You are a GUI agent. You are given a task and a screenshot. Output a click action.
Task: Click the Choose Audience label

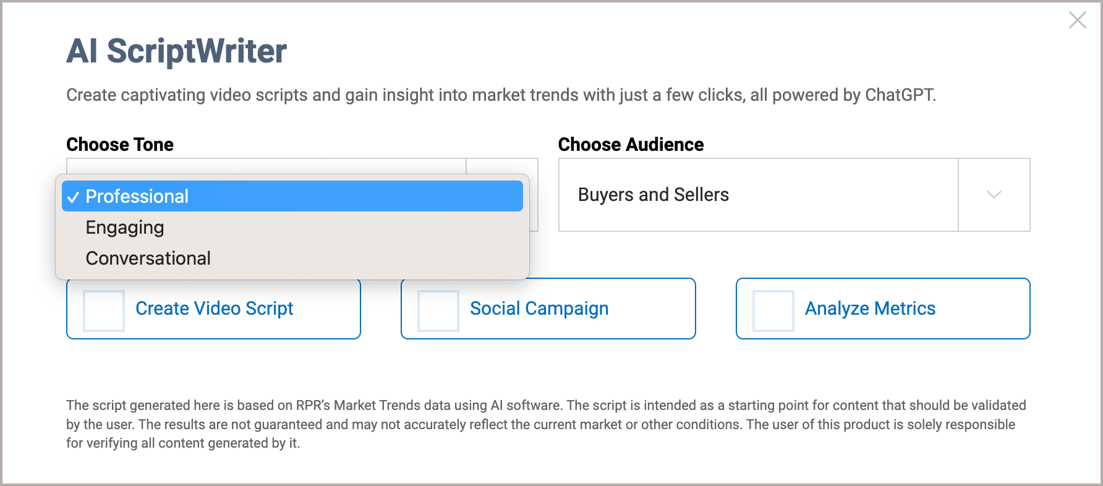[631, 145]
